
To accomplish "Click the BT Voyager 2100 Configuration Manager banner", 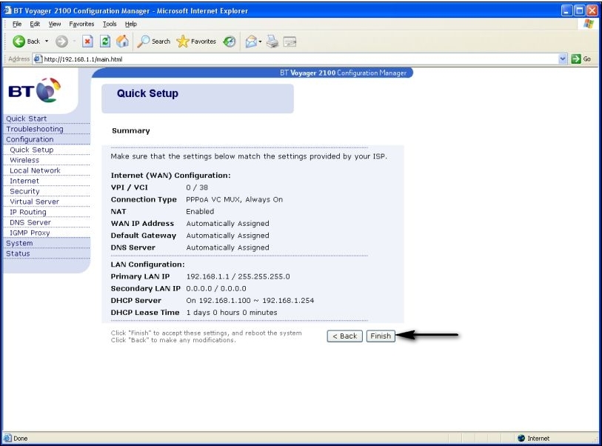I will pyautogui.click(x=343, y=73).
